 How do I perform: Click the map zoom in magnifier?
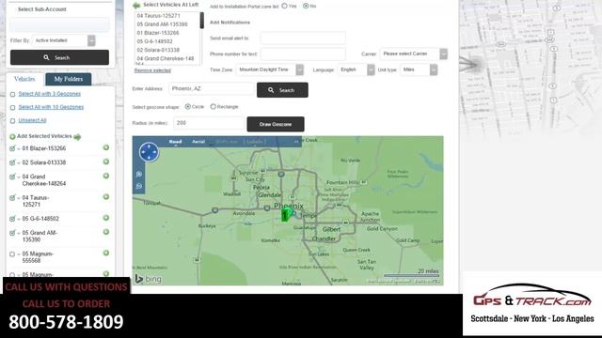(139, 175)
